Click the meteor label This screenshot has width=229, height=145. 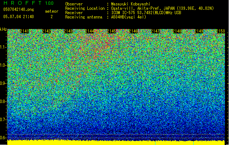pyautogui.click(x=52, y=11)
